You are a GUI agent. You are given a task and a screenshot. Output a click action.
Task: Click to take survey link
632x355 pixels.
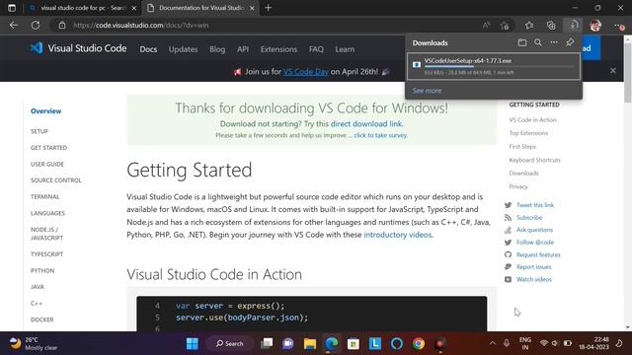[380, 135]
